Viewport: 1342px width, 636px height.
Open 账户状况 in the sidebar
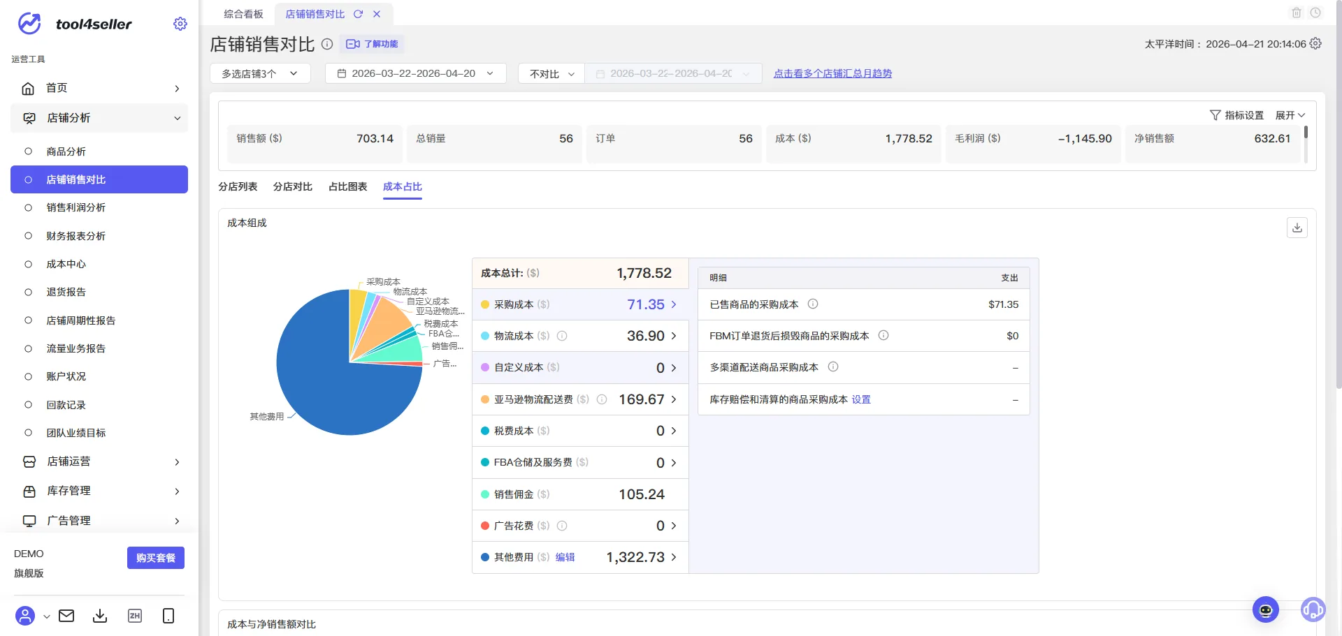[99, 376]
